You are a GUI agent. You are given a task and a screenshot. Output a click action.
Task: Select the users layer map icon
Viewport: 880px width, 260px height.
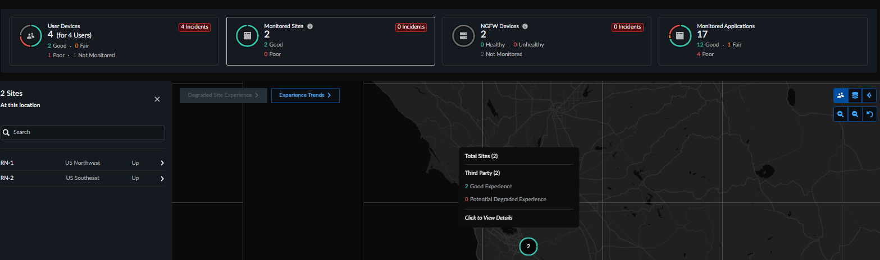click(840, 95)
